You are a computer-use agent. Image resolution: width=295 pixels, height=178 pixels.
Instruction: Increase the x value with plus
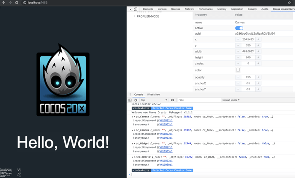258,39
